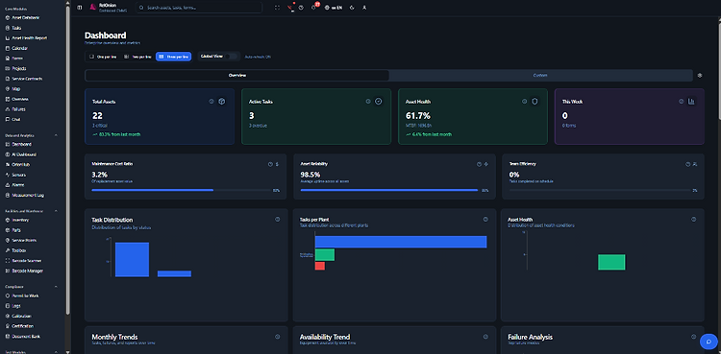This screenshot has height=354, width=721.
Task: Open Calendar in the sidebar
Action: pyautogui.click(x=16, y=48)
